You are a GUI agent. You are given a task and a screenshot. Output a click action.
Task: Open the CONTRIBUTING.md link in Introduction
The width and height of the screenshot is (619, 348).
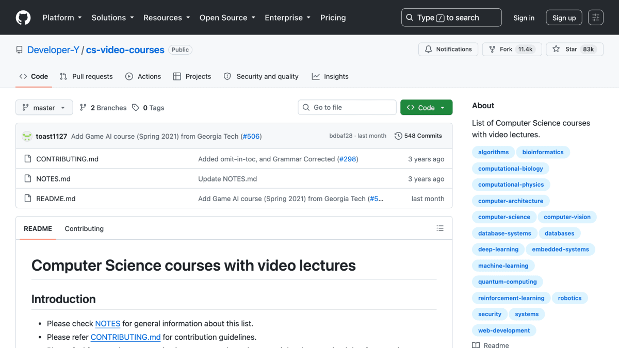click(125, 337)
